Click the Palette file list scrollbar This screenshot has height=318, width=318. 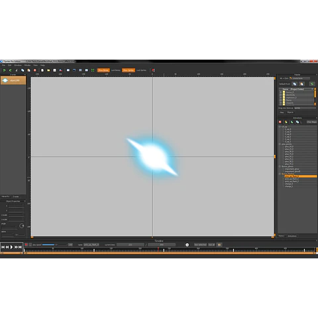click(315, 97)
